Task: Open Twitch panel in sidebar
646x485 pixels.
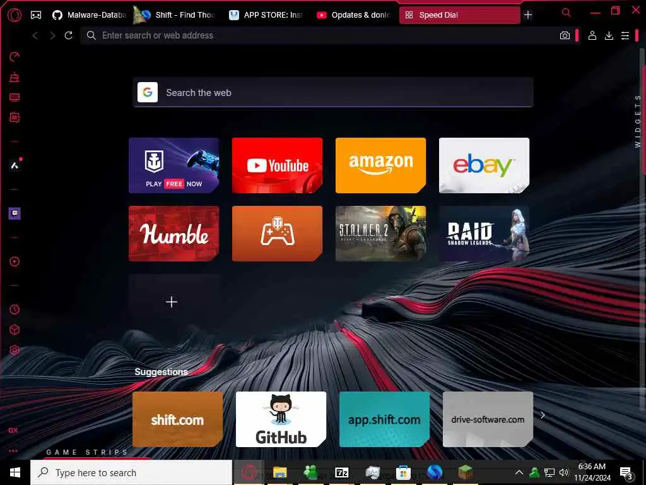Action: (15, 213)
